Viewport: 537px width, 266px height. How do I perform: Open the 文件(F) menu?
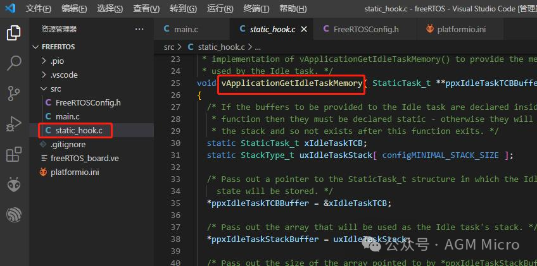coord(39,9)
